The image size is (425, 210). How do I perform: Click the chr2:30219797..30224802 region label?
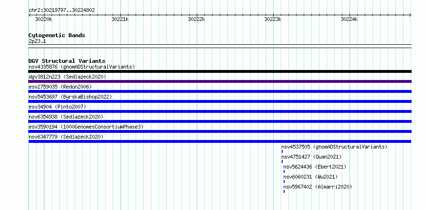(x=62, y=10)
